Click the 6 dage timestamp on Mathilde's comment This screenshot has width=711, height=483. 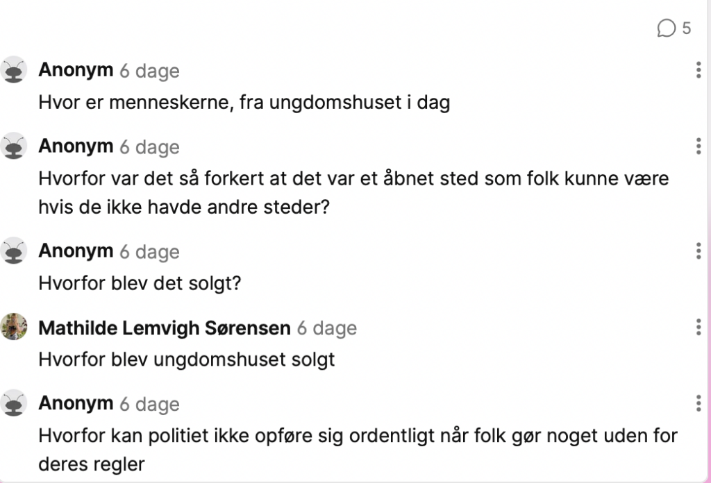coord(327,328)
